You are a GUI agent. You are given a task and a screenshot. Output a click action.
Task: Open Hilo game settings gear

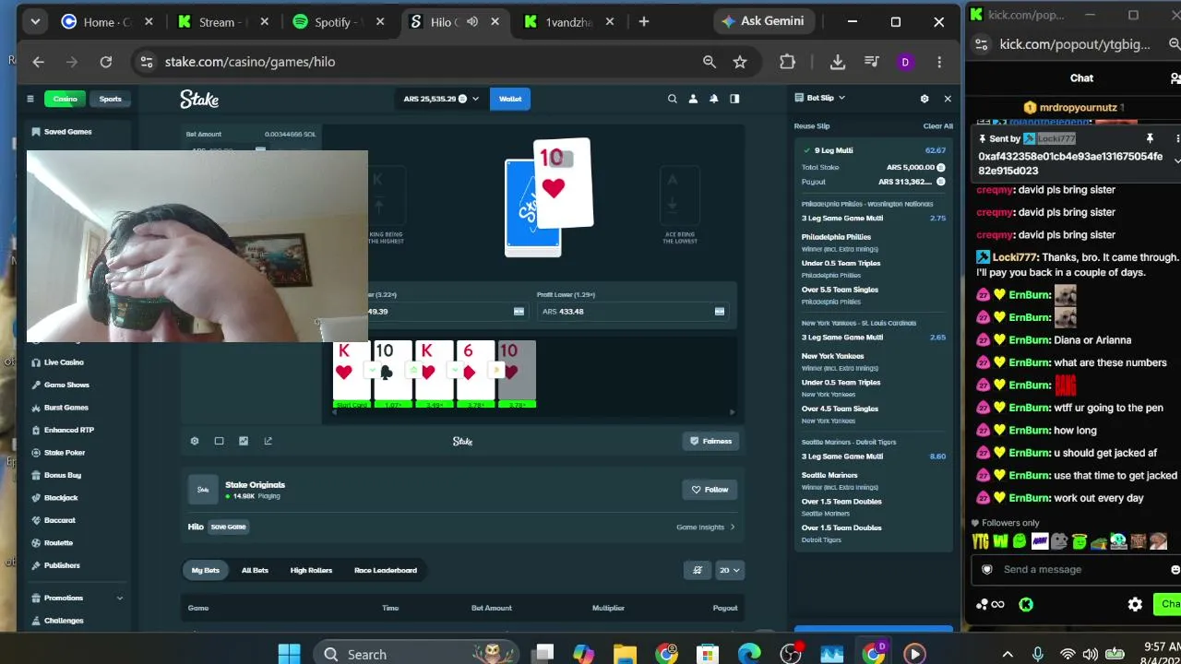coord(195,441)
